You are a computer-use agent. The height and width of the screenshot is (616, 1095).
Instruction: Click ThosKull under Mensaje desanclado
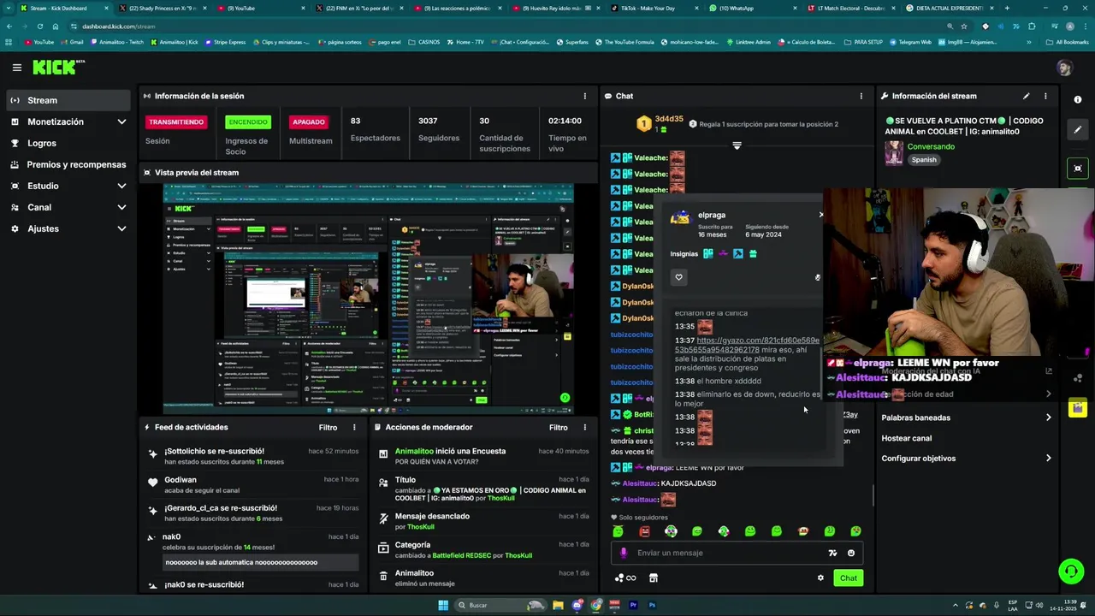[x=421, y=527]
